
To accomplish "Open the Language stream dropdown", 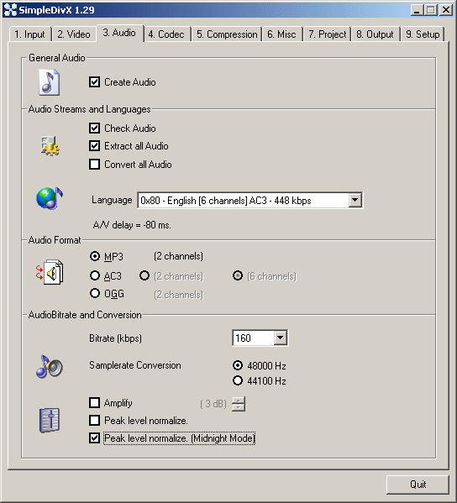I will coord(355,201).
